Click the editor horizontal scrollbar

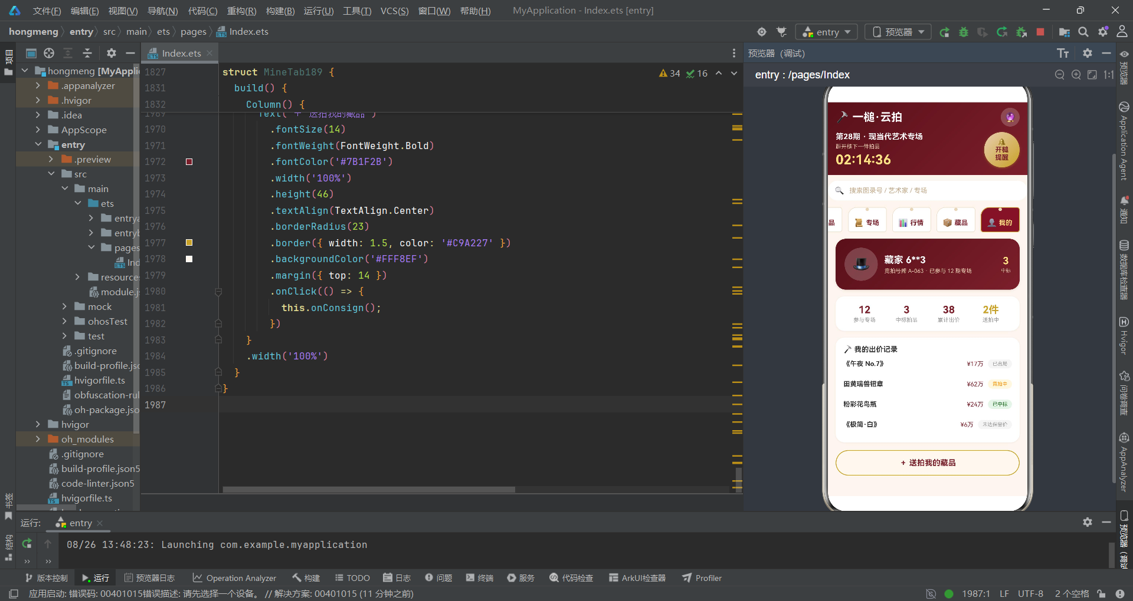368,490
